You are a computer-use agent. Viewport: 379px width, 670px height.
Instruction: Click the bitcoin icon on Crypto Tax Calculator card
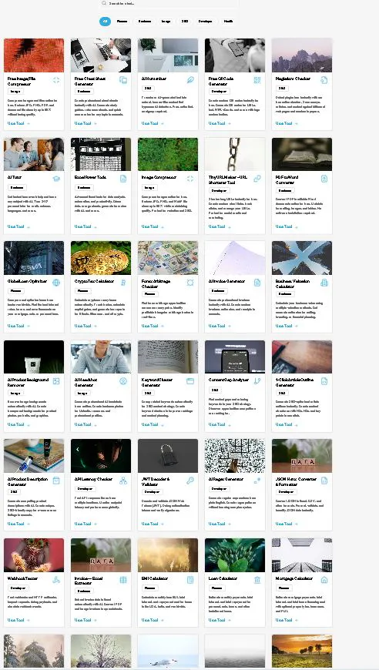[x=123, y=283]
